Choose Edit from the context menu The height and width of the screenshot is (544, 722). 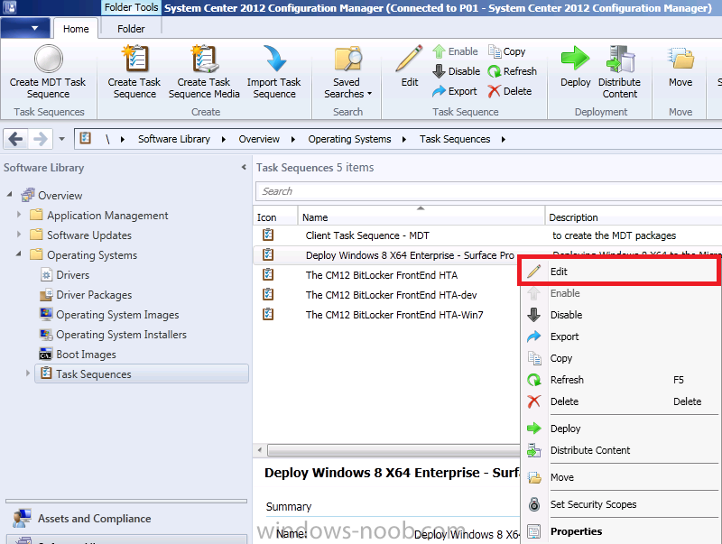[x=620, y=272]
